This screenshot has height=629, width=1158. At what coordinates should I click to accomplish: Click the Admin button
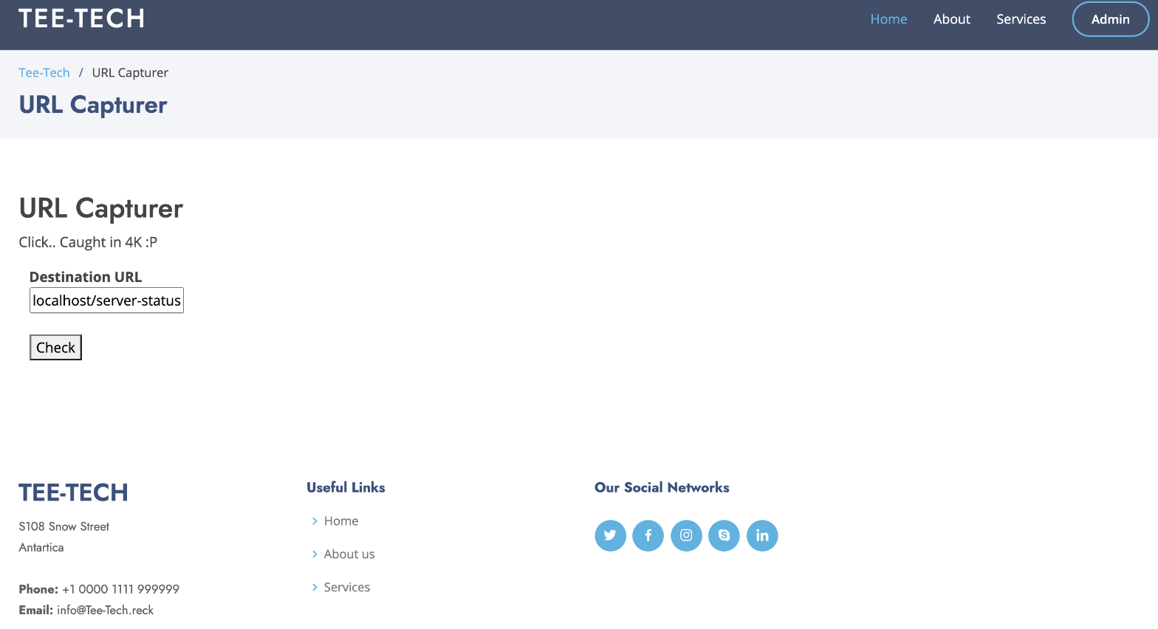pos(1110,19)
